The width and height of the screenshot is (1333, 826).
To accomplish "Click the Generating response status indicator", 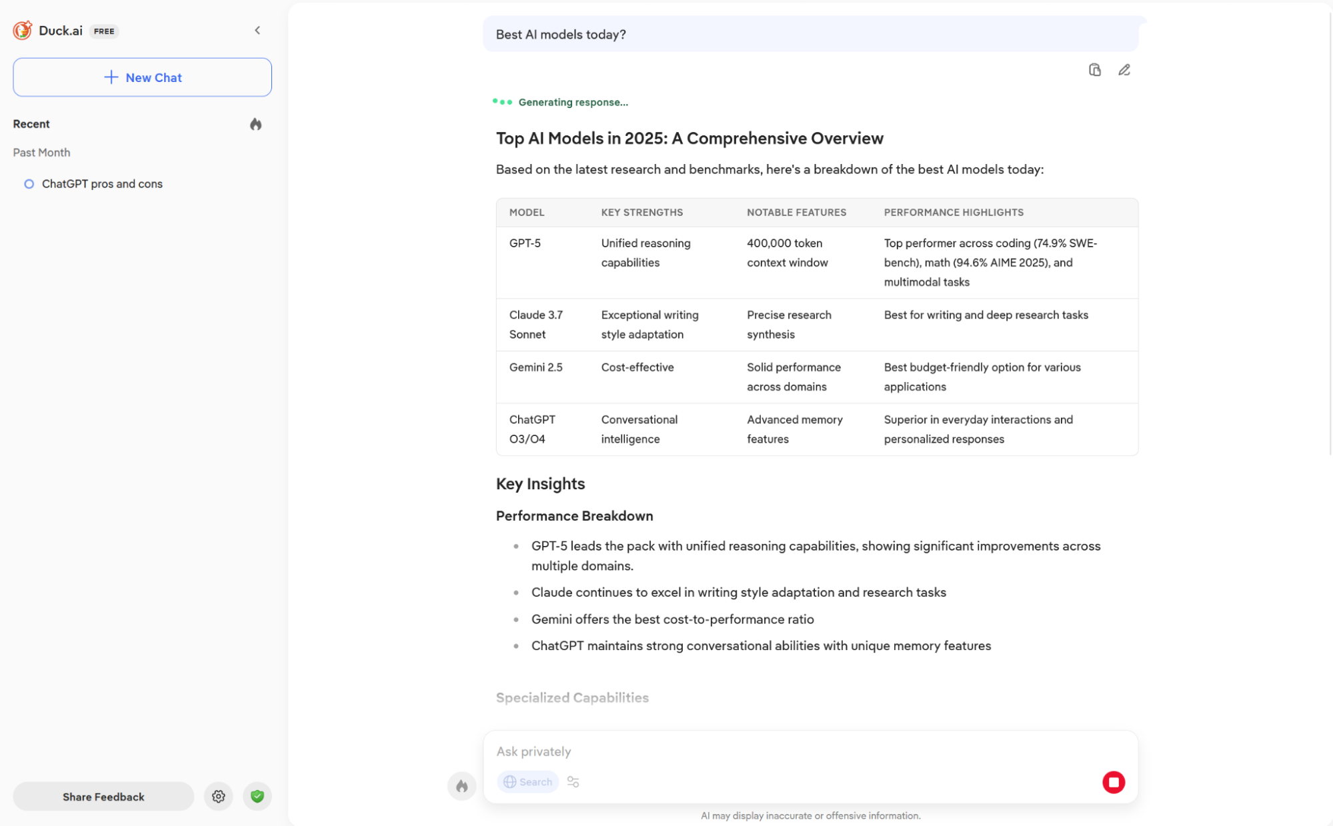I will pyautogui.click(x=561, y=102).
